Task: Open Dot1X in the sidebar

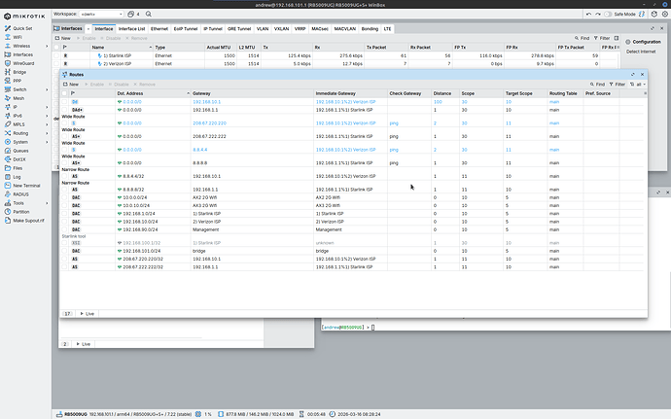Action: coord(19,159)
